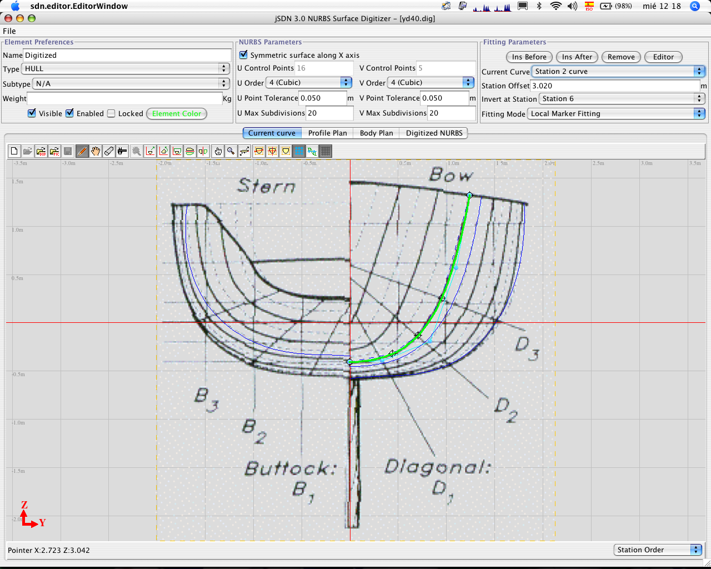711x569 pixels.
Task: Click the U Max Subdivisions field
Action: click(329, 113)
